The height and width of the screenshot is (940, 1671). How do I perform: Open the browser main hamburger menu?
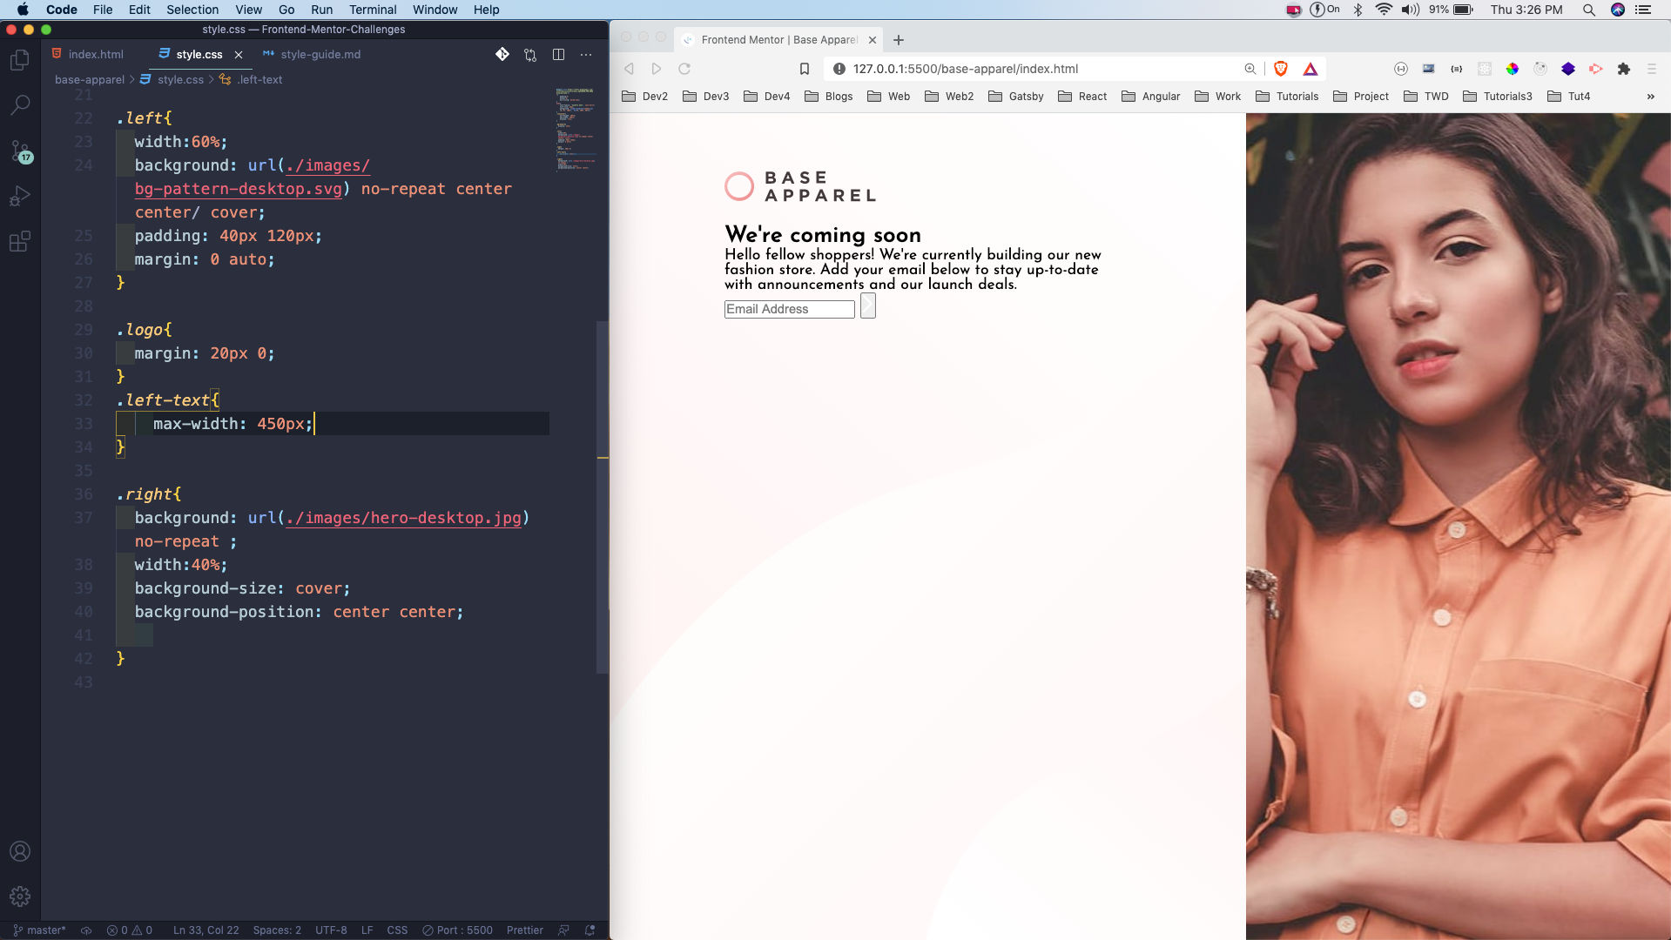(x=1651, y=69)
